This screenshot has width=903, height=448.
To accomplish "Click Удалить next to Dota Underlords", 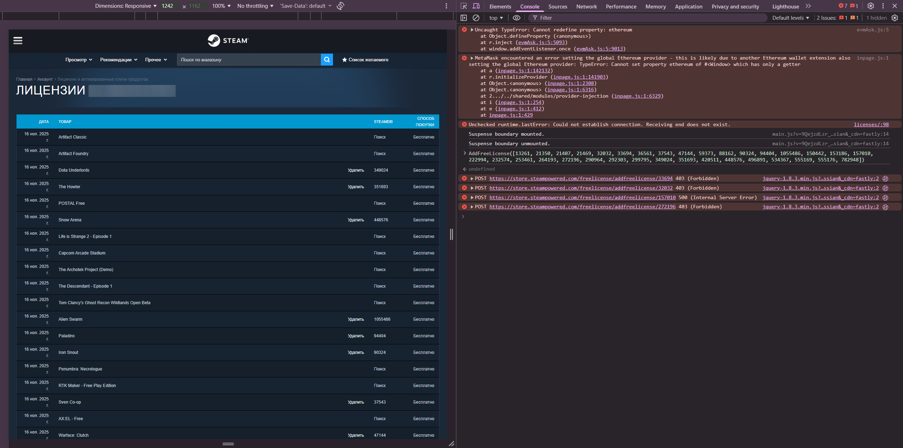I will (x=356, y=170).
